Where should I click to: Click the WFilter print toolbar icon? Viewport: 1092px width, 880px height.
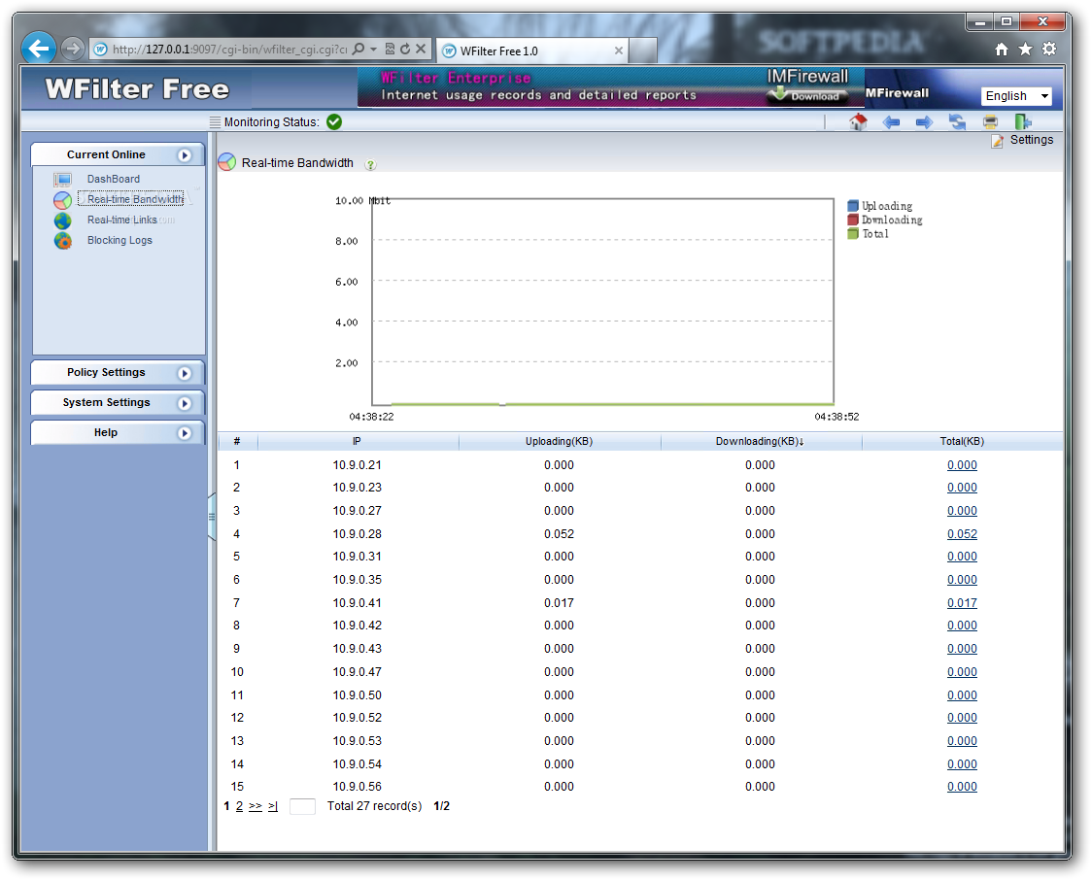tap(990, 122)
